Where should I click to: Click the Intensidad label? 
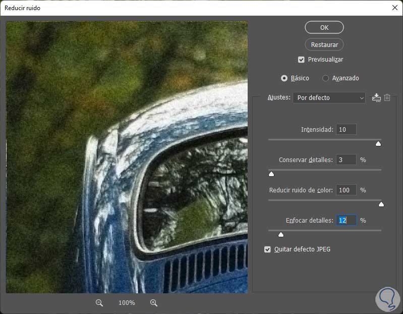click(317, 130)
